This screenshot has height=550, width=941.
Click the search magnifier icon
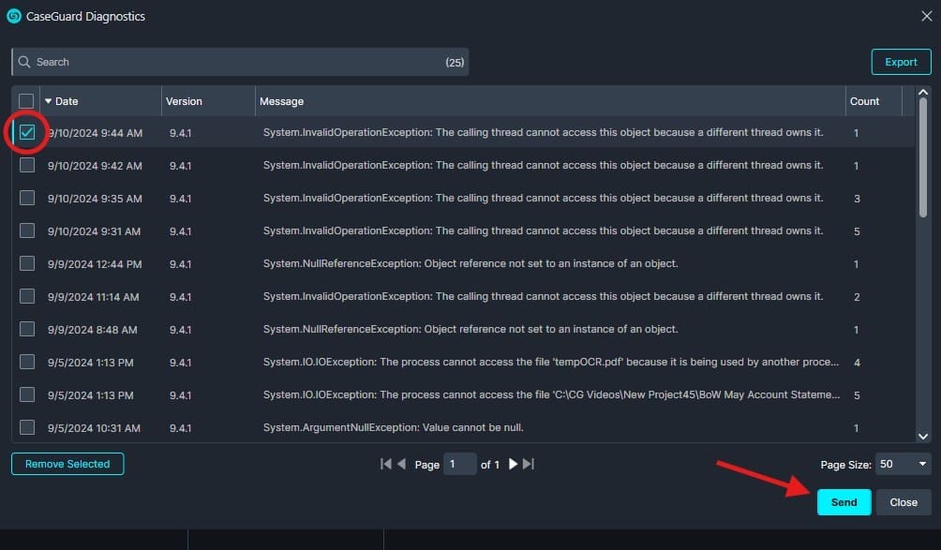24,62
